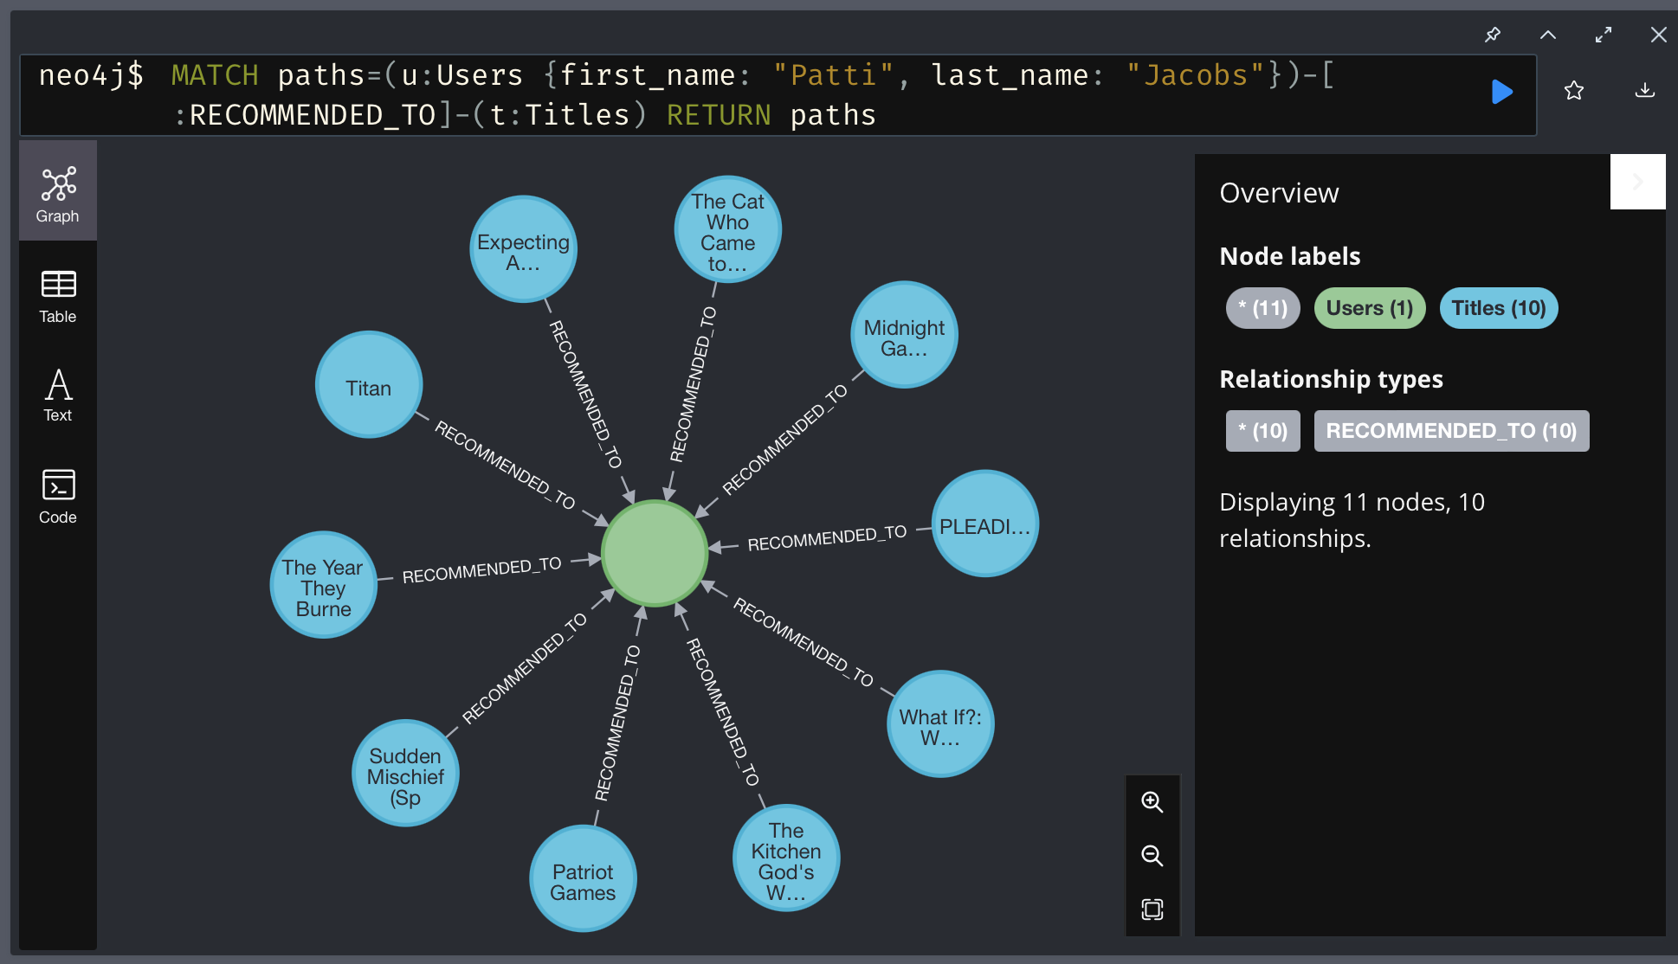The image size is (1678, 964).
Task: Fit graph to screen icon
Action: 1152,909
